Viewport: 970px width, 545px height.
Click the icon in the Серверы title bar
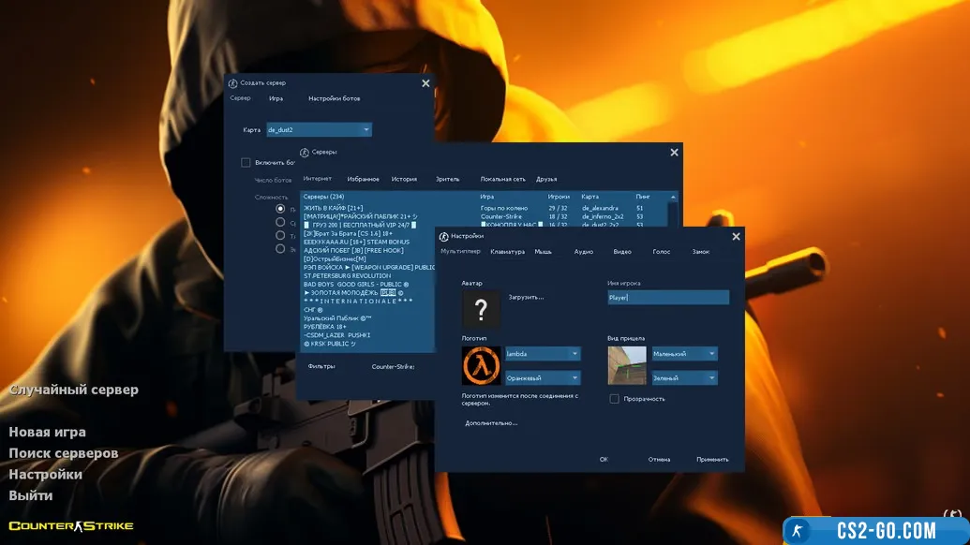[305, 152]
